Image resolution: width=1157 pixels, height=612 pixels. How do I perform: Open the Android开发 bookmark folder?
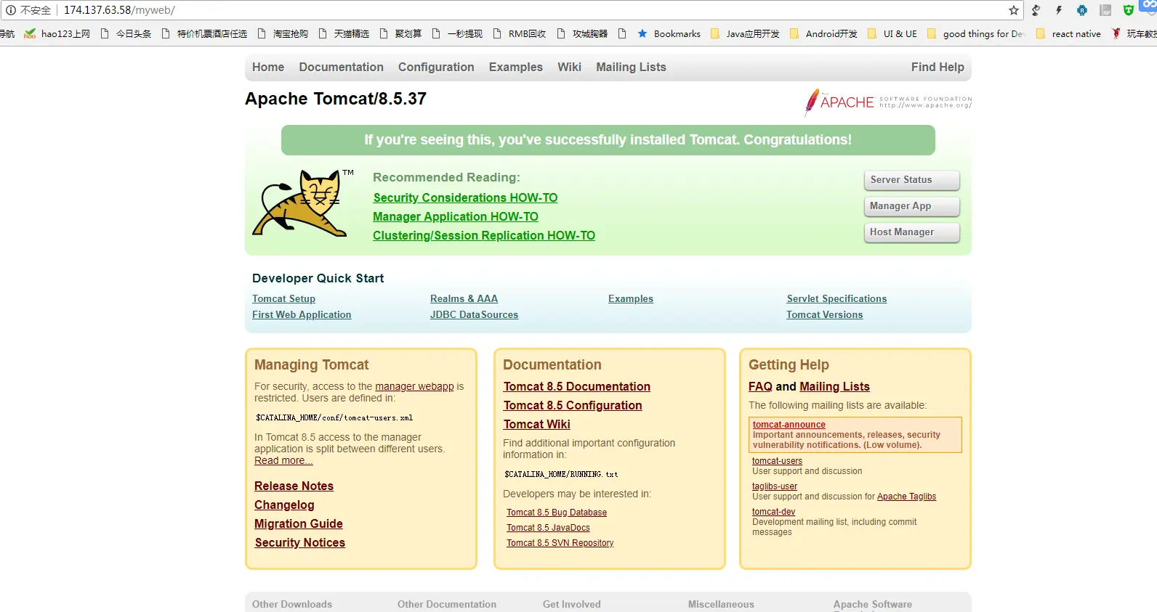824,33
